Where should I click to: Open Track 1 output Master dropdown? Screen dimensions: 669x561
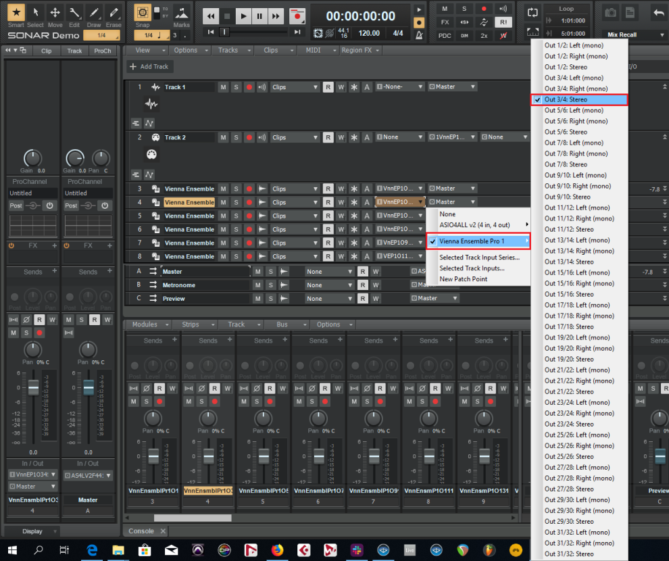(452, 87)
